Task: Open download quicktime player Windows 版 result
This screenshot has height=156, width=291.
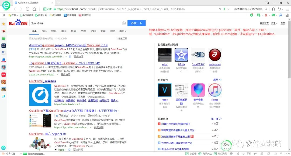Action: point(68,45)
